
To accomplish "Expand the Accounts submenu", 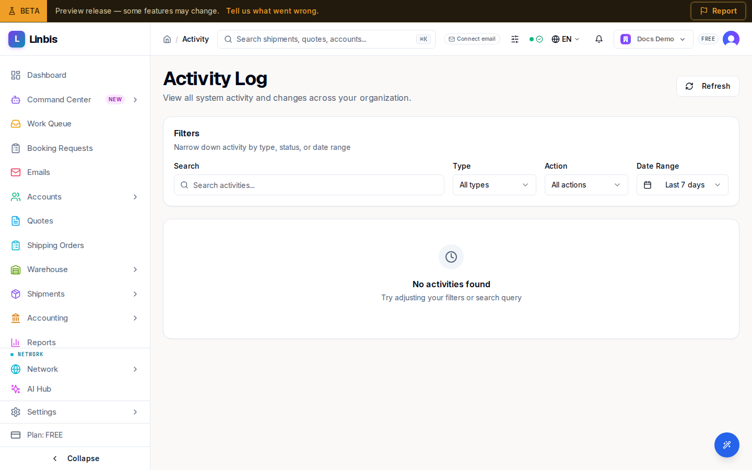I will [x=135, y=197].
